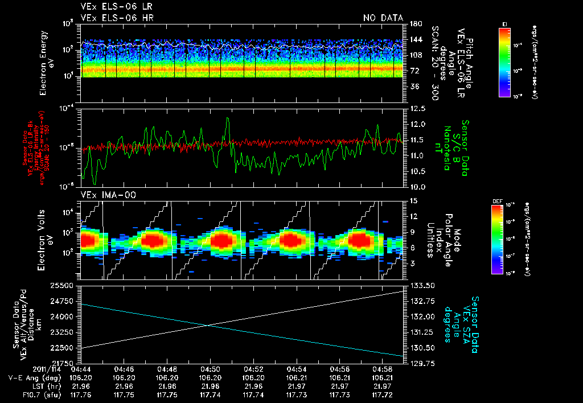
Task: Click the 04:48 time tick label
Action: [167, 369]
